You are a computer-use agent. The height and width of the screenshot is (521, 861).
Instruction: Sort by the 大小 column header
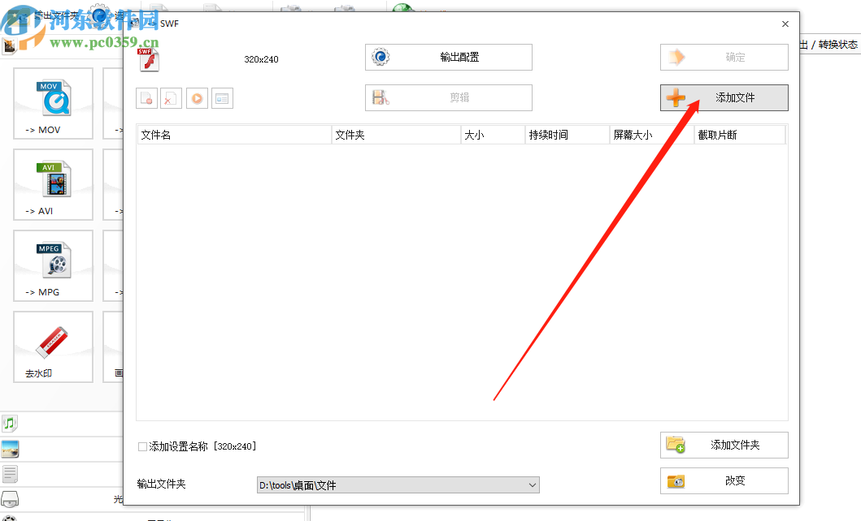coord(493,135)
